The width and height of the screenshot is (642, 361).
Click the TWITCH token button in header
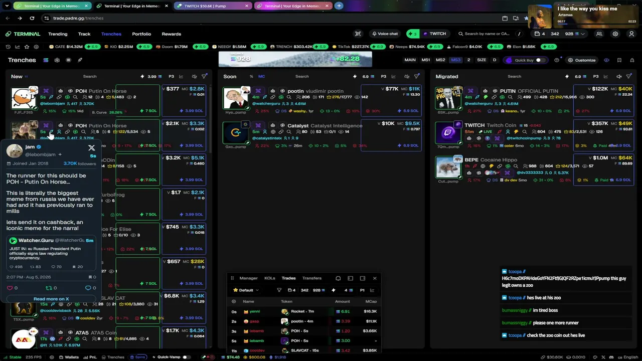pyautogui.click(x=434, y=34)
